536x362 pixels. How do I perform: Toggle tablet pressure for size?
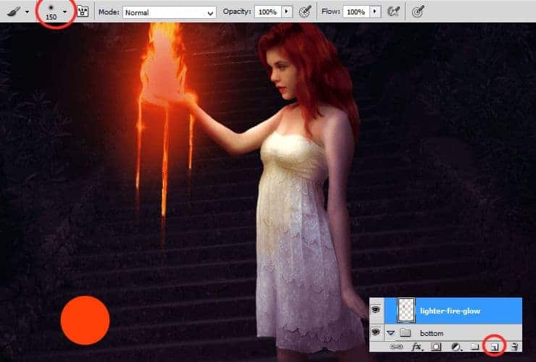click(418, 12)
